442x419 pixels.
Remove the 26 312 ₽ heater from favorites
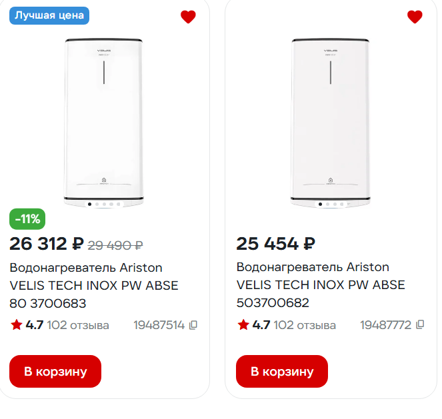click(x=188, y=17)
